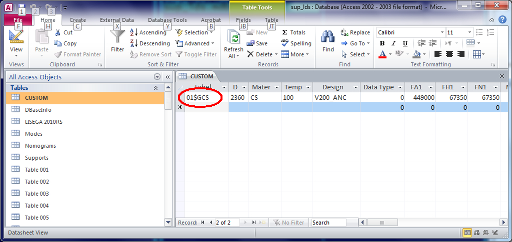The image size is (512, 242).
Task: Click the record Search input box
Action: pos(328,223)
